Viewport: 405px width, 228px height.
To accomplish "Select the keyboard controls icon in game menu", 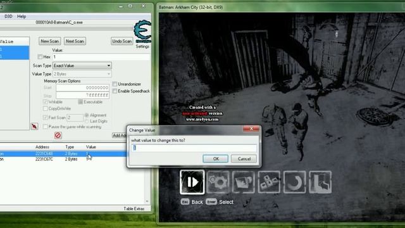I will (x=269, y=182).
